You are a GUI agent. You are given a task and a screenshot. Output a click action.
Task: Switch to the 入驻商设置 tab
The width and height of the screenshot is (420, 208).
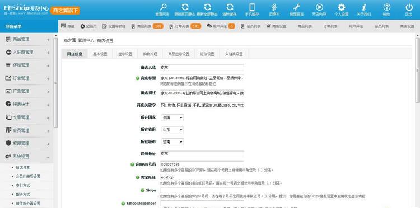click(234, 54)
